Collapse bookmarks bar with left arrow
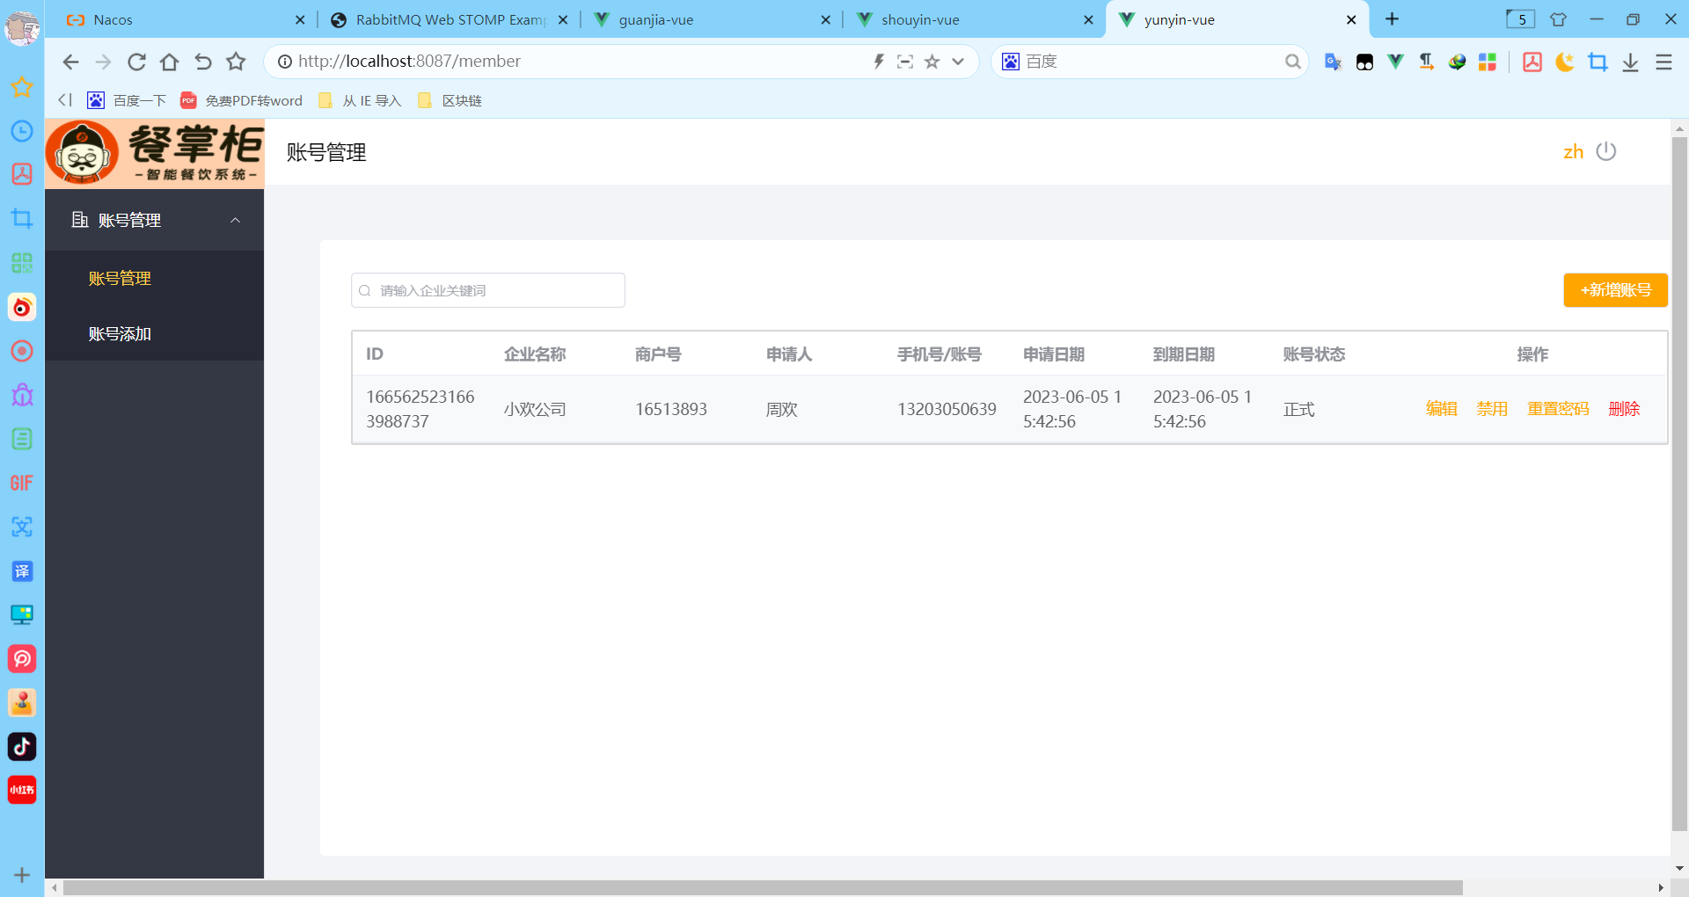The width and height of the screenshot is (1689, 897). pos(64,100)
